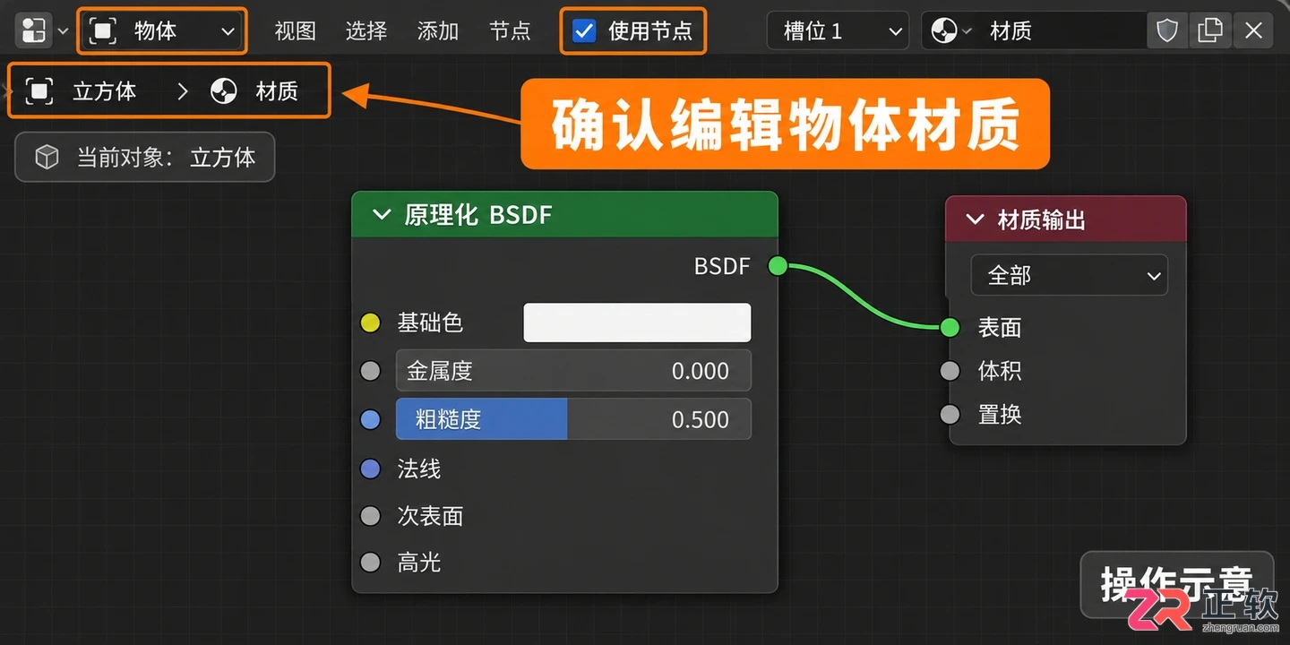This screenshot has height=645, width=1290.
Task: Click the green BSDF output socket
Action: pos(778,266)
